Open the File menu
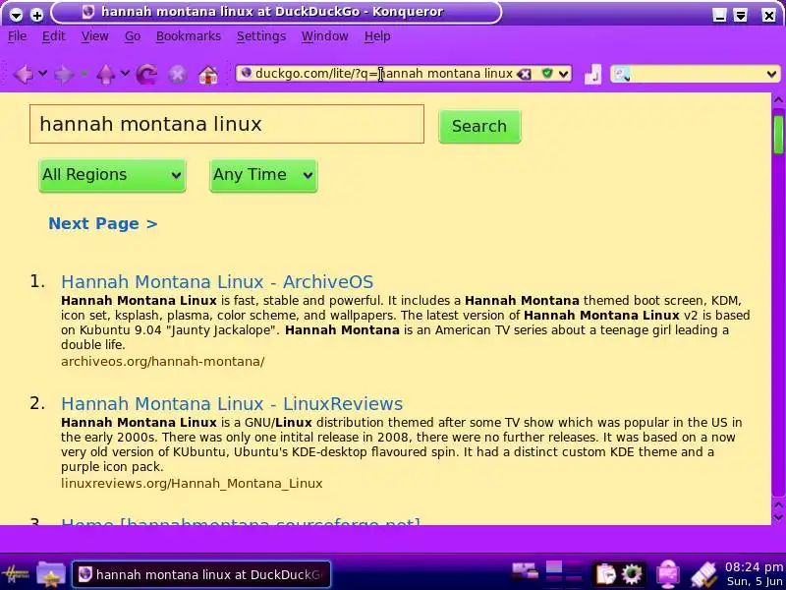This screenshot has width=786, height=590. [x=17, y=36]
